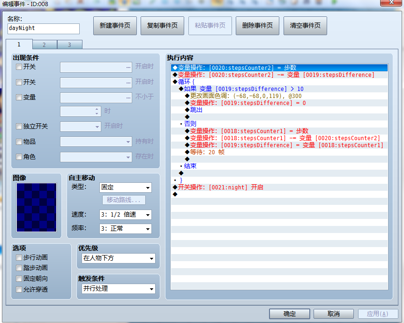Select the line stepsCounter2 -= 变量 stepsDifference
Viewport: 404px width, 323px height.
(x=279, y=75)
